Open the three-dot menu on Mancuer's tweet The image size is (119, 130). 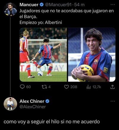click(113, 4)
